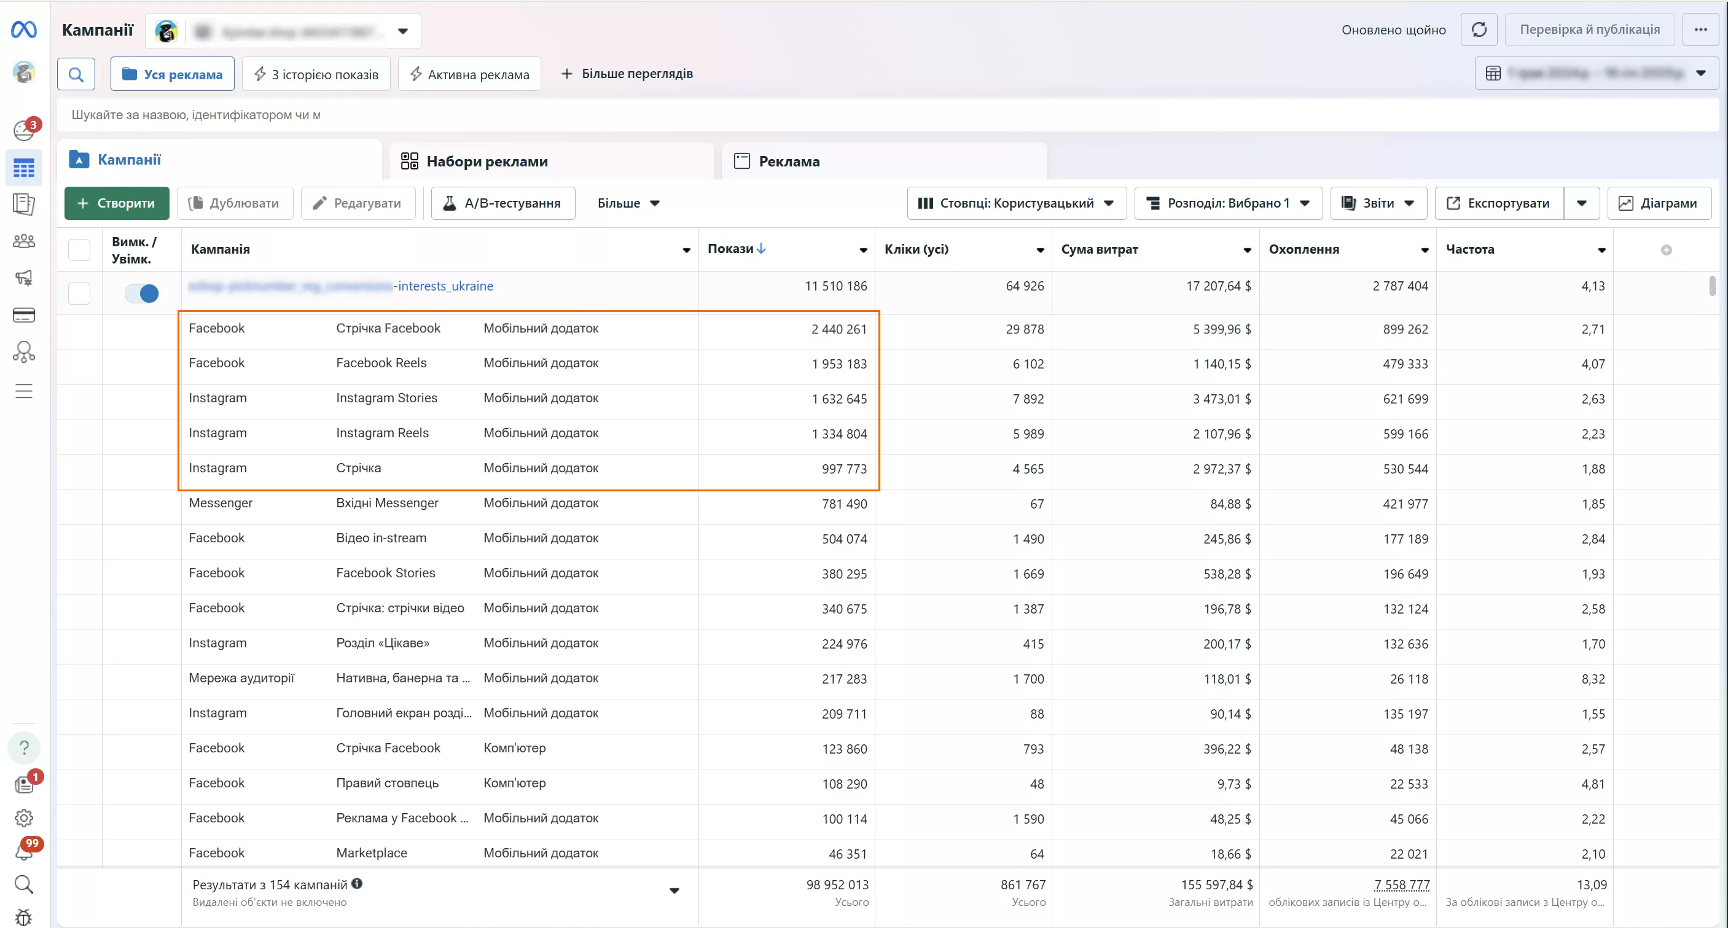1728x928 pixels.
Task: Open the Help question mark icon
Action: coord(24,747)
